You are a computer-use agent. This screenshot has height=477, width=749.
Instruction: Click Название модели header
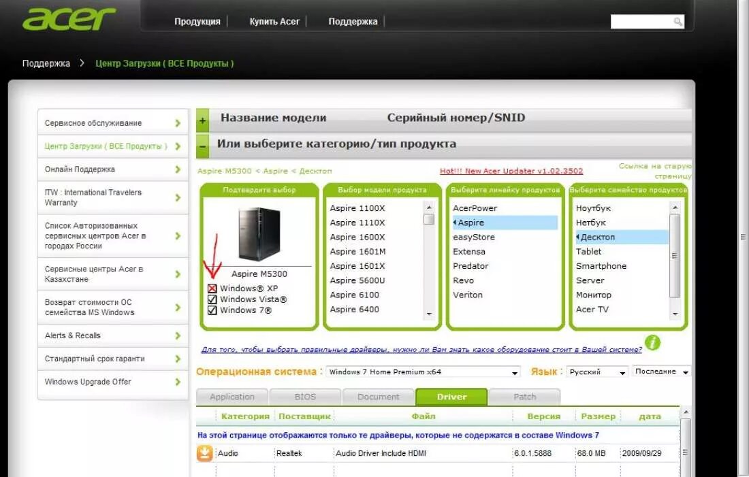(273, 118)
